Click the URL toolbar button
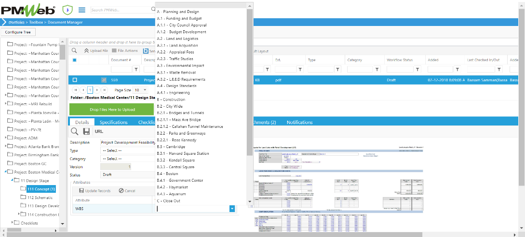The width and height of the screenshot is (525, 237). 99,132
